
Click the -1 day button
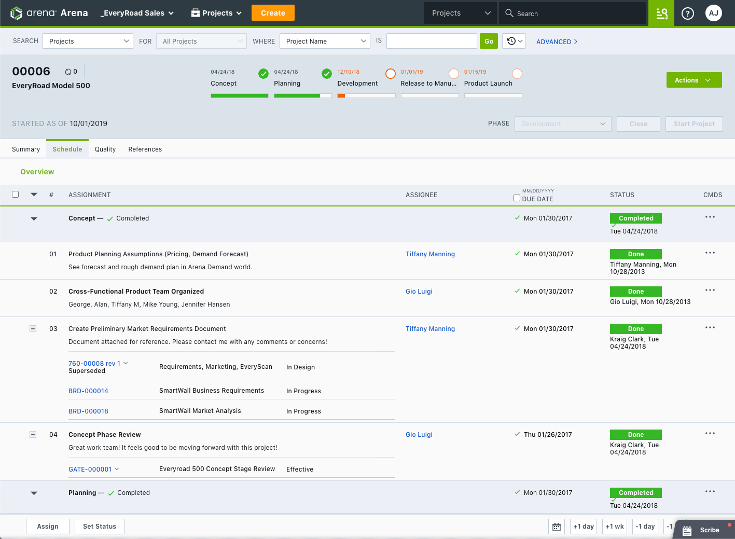tap(645, 526)
